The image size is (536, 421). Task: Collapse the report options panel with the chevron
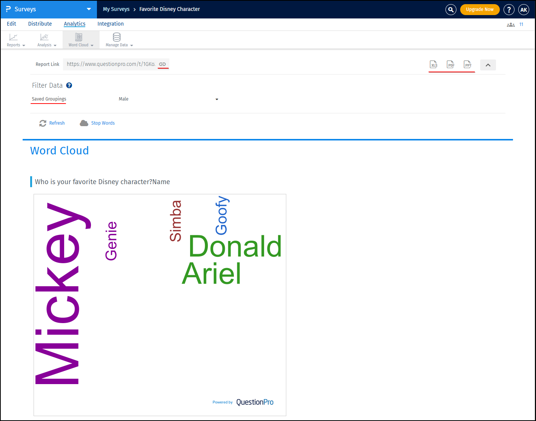[488, 64]
